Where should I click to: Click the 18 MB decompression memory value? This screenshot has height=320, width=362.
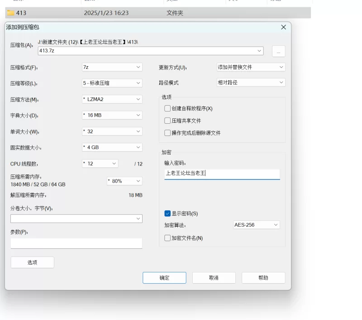(135, 195)
